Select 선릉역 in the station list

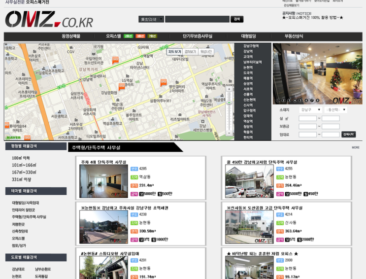248,95
